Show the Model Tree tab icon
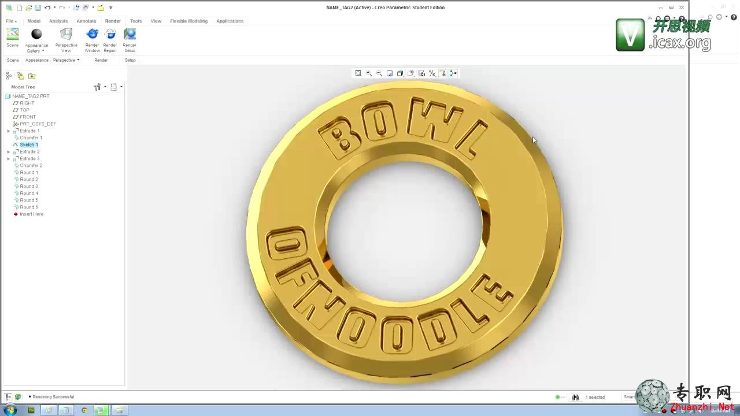The width and height of the screenshot is (740, 416). (x=9, y=76)
